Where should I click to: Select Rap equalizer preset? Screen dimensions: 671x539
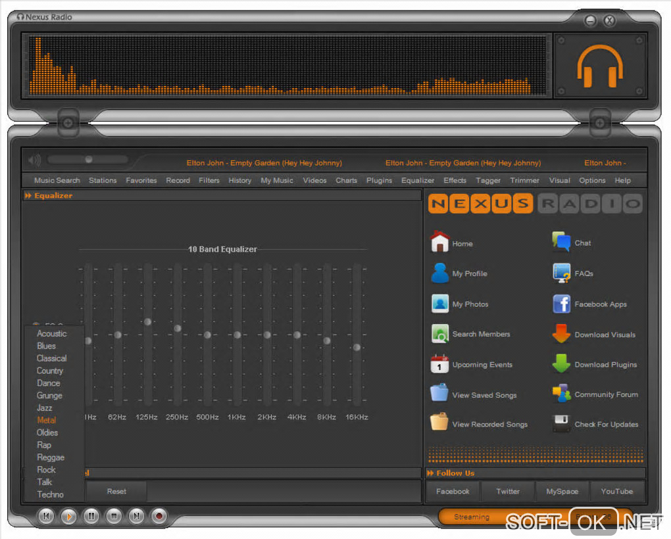click(x=44, y=445)
